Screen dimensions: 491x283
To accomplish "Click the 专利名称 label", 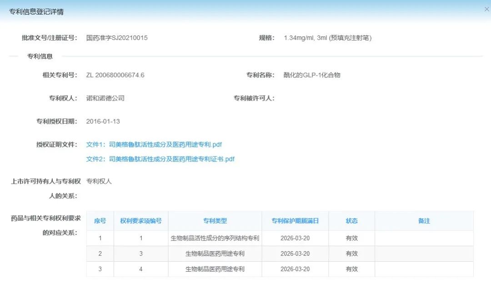I will tap(260, 75).
